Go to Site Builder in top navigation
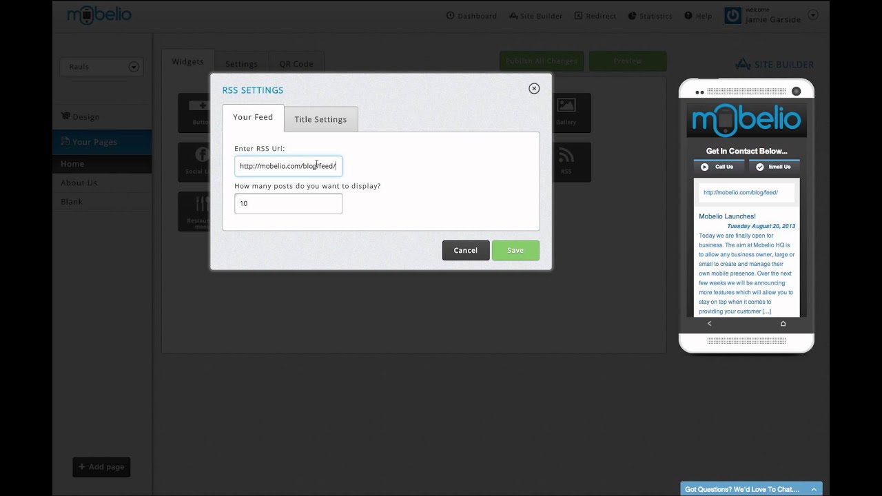The image size is (882, 496). click(x=535, y=16)
